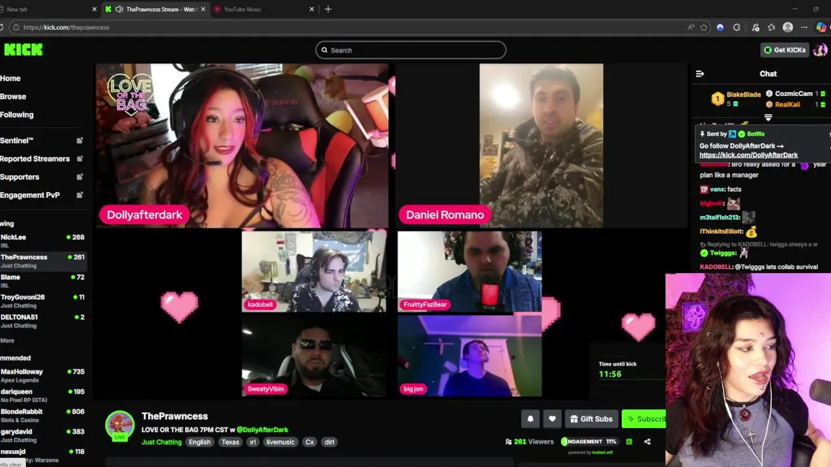The width and height of the screenshot is (831, 467).
Task: Click the Gift Subs button
Action: (591, 419)
